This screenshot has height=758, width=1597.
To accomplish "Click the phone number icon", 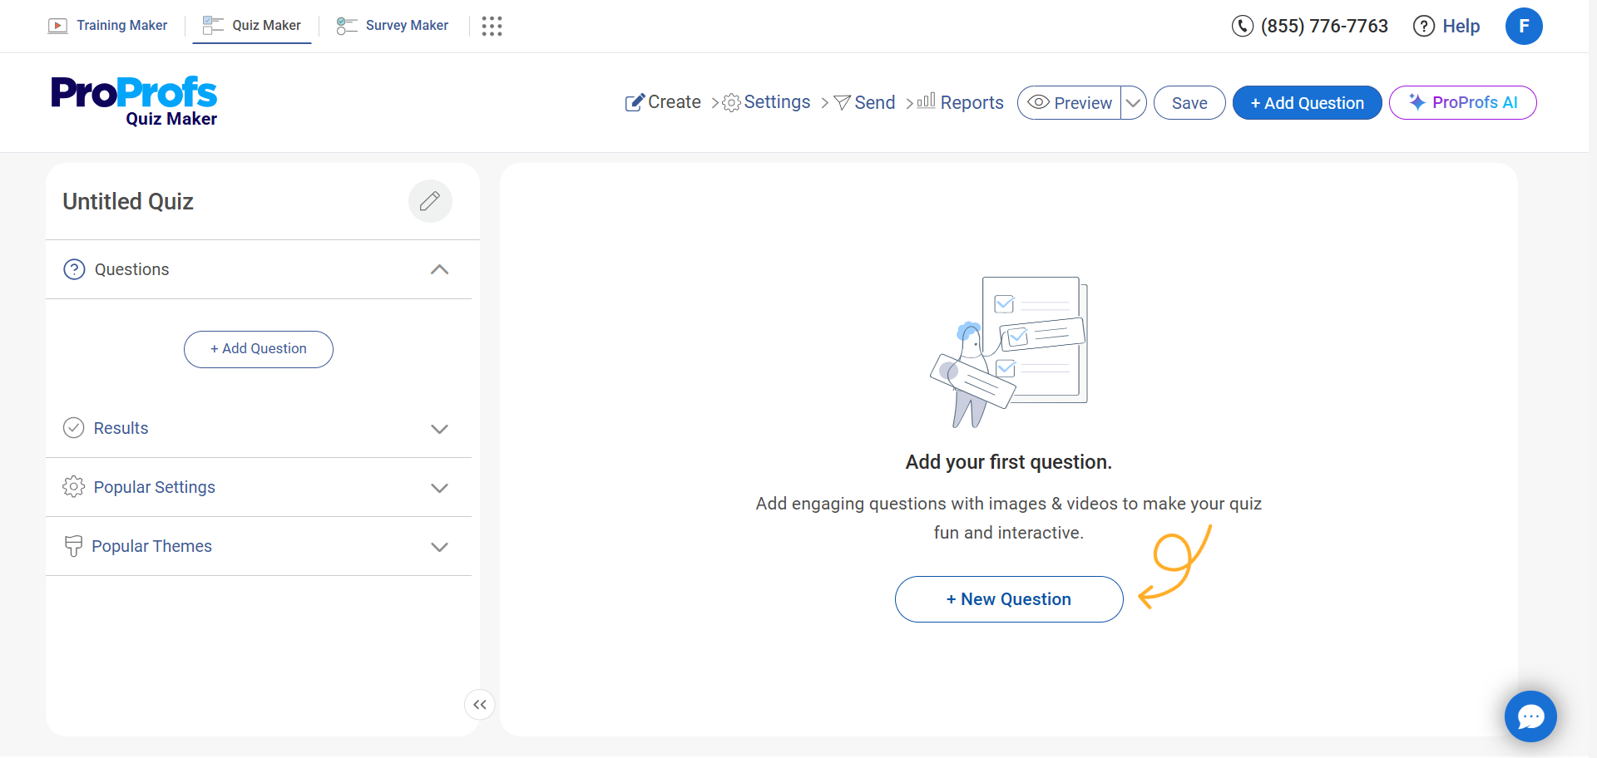I will point(1242,26).
